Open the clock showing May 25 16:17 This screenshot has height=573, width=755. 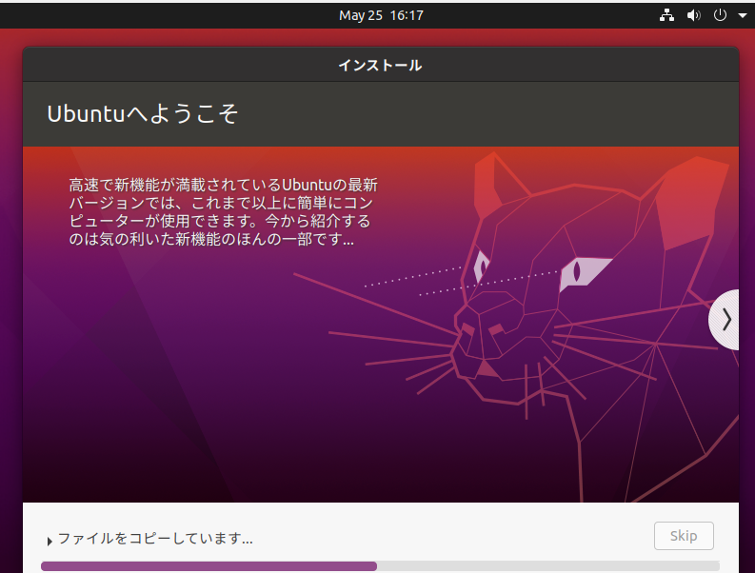pyautogui.click(x=381, y=15)
